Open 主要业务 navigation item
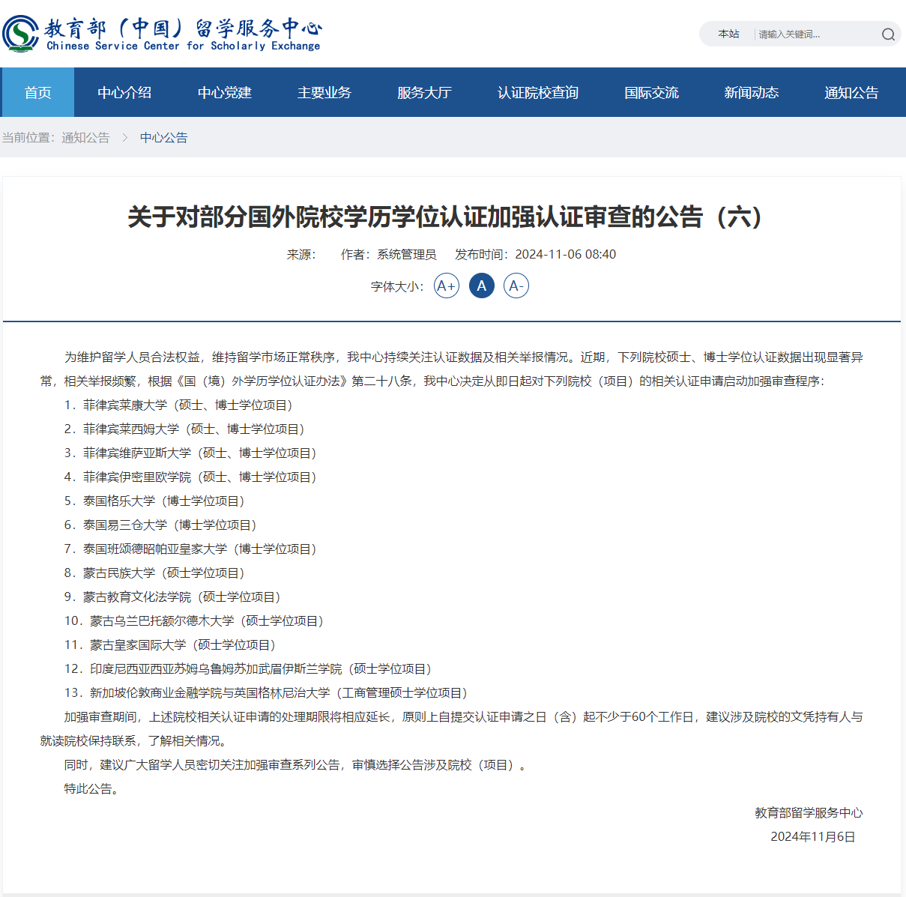Image resolution: width=906 pixels, height=897 pixels. click(324, 92)
